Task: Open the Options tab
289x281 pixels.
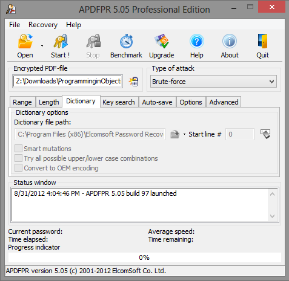Action: point(191,102)
